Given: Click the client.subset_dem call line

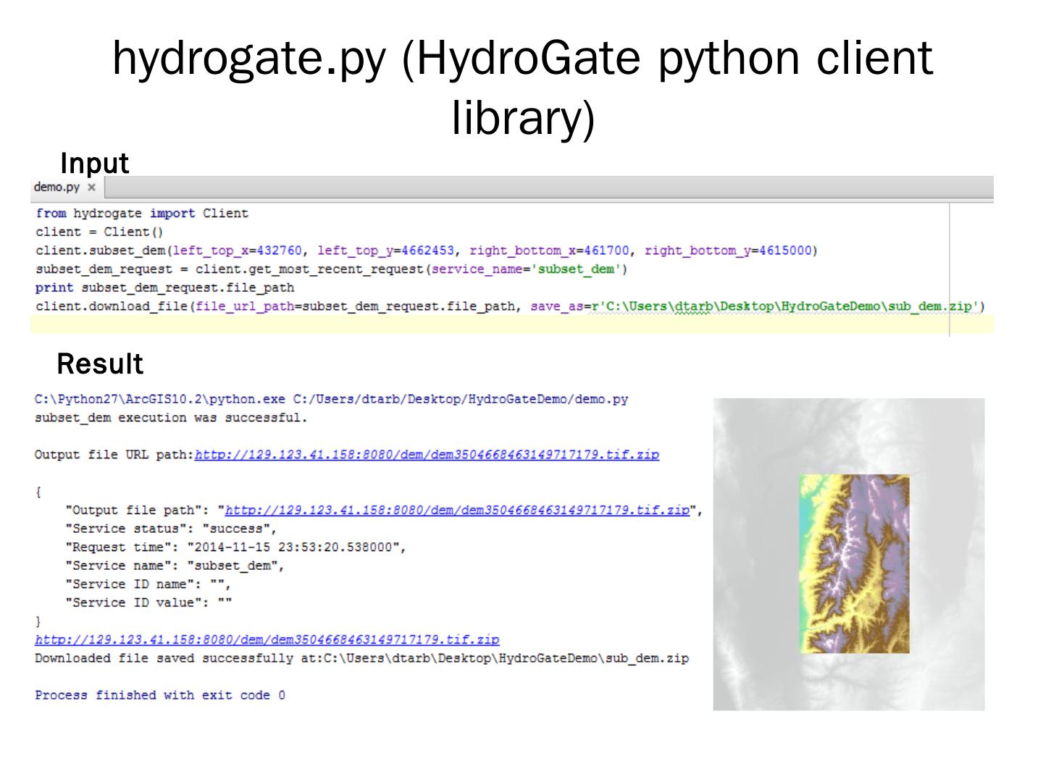Looking at the screenshot, I should (426, 251).
